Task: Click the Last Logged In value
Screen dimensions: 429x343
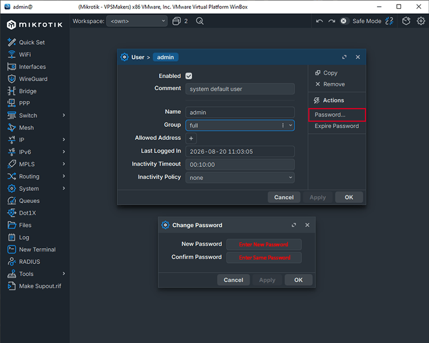Action: pyautogui.click(x=240, y=151)
